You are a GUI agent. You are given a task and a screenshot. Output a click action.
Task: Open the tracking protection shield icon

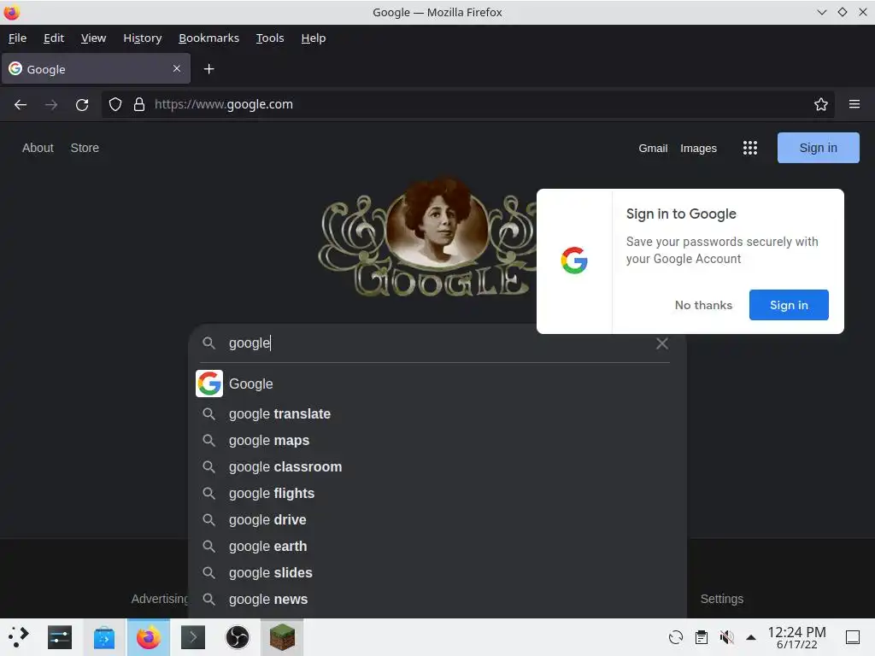(x=115, y=104)
